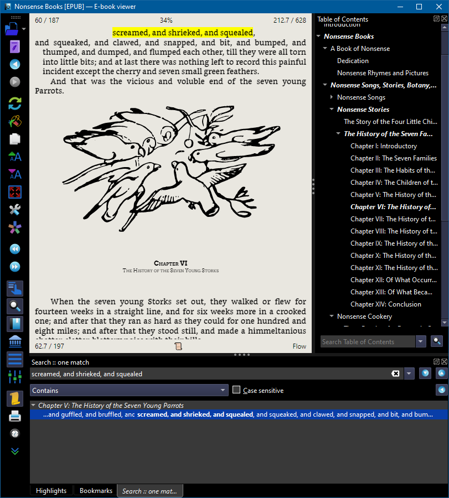Click the Table of Contents search button
Image resolution: width=449 pixels, height=498 pixels.
437,341
